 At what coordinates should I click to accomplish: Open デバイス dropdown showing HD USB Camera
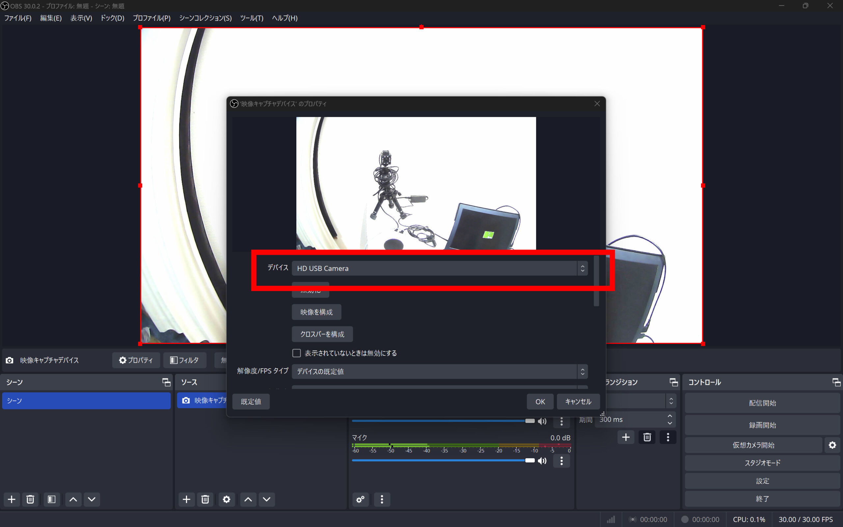(439, 268)
